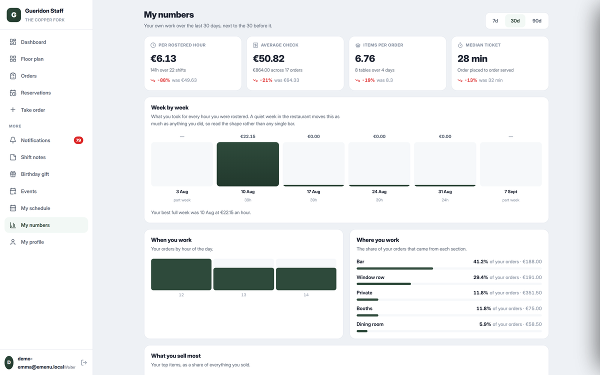600x375 pixels.
Task: Click 'was €49.63' comparison text
Action: point(184,80)
